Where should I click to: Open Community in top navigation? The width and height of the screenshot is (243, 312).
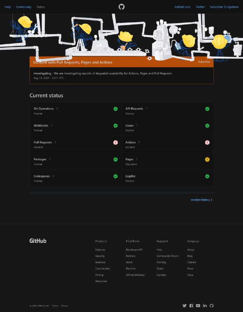pyautogui.click(x=24, y=7)
